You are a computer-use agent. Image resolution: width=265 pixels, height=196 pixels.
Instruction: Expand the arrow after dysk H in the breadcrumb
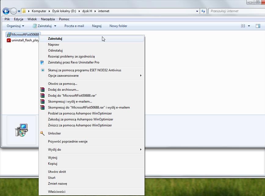(95, 11)
